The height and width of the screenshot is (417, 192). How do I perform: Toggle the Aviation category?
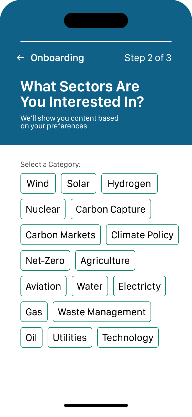pos(44,286)
